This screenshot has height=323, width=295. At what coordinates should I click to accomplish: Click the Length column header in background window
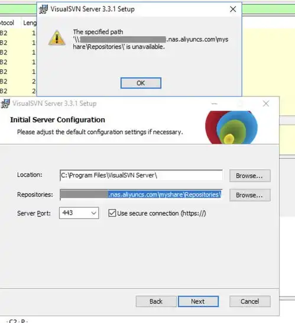coord(30,23)
